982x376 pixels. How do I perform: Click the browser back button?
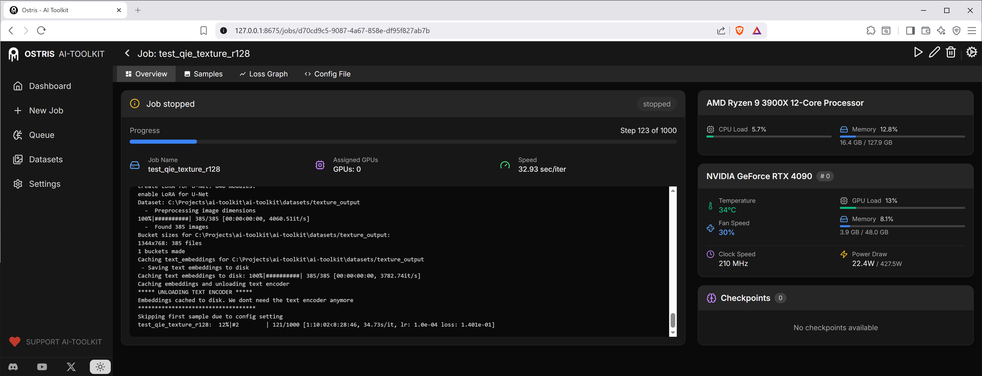tap(11, 31)
